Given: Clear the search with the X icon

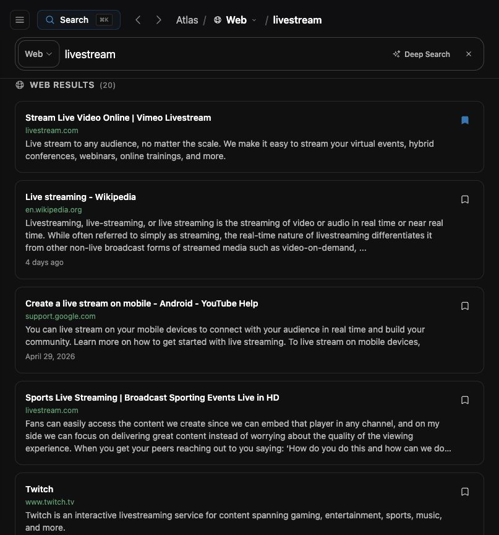Looking at the screenshot, I should (469, 54).
